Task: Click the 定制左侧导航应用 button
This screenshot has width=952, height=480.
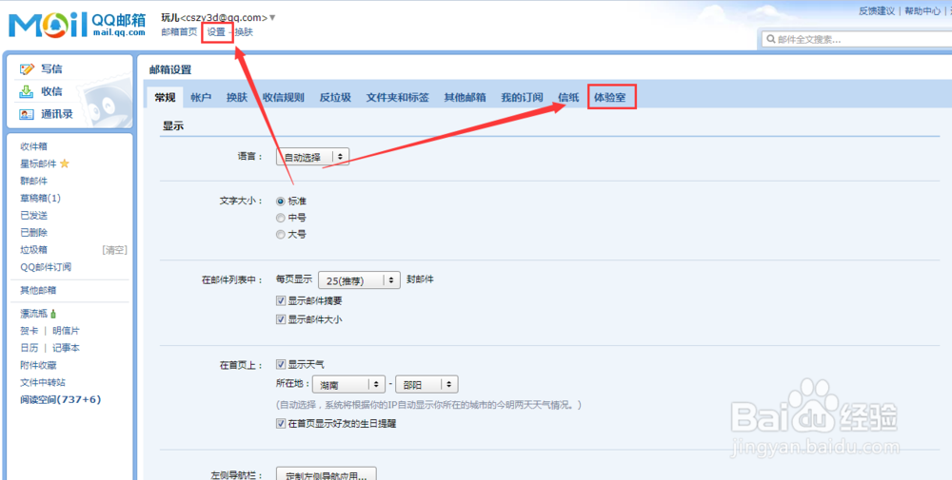Action: (x=327, y=474)
